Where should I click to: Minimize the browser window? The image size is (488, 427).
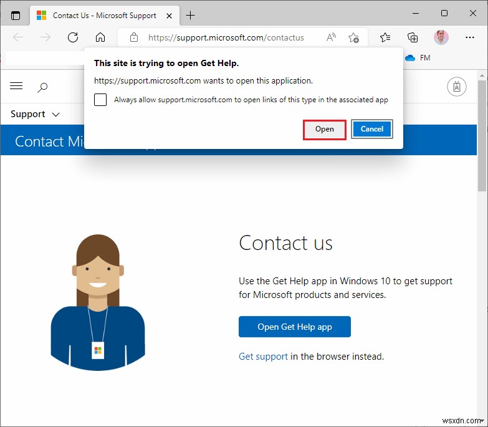(x=416, y=13)
